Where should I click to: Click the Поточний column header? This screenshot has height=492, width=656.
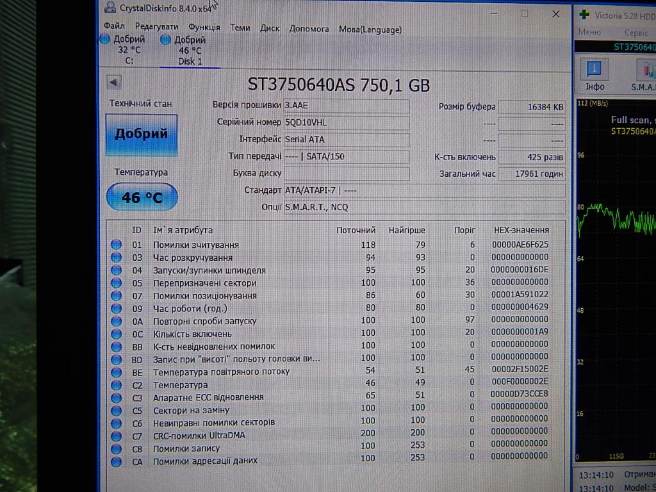(356, 230)
